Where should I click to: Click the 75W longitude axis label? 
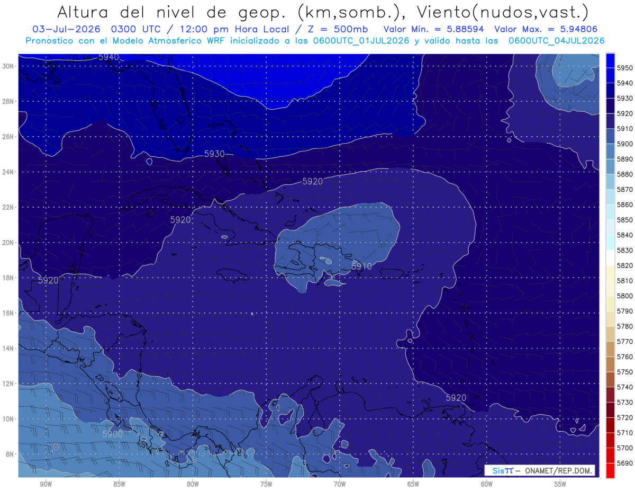(266, 484)
